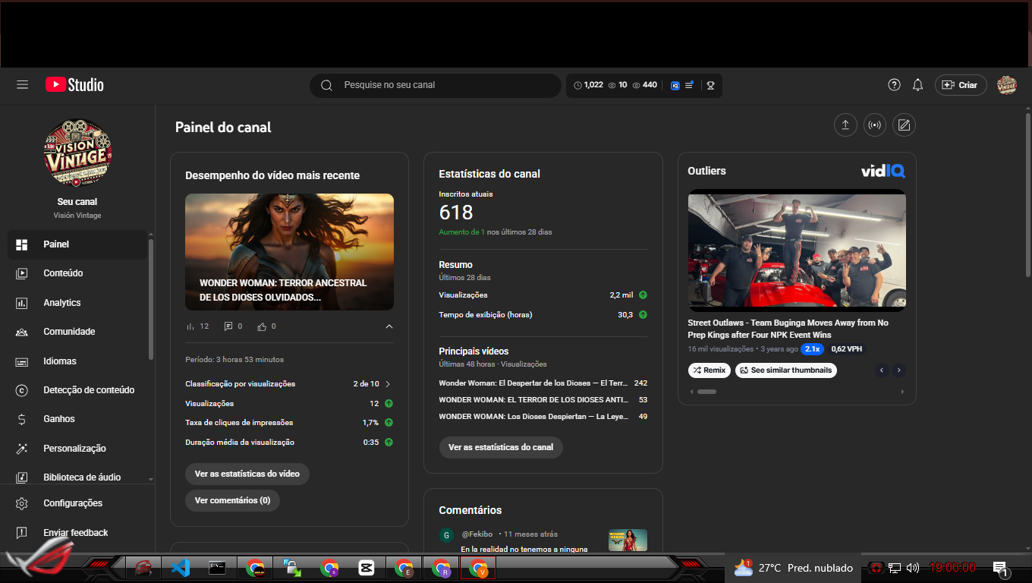Open Analytics in the sidebar
1032x583 pixels.
pyautogui.click(x=61, y=303)
